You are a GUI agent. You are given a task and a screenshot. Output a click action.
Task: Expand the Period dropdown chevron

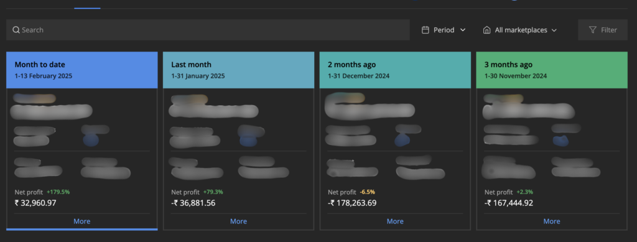pyautogui.click(x=463, y=30)
